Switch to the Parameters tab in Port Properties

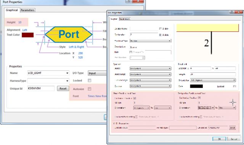click(x=27, y=10)
